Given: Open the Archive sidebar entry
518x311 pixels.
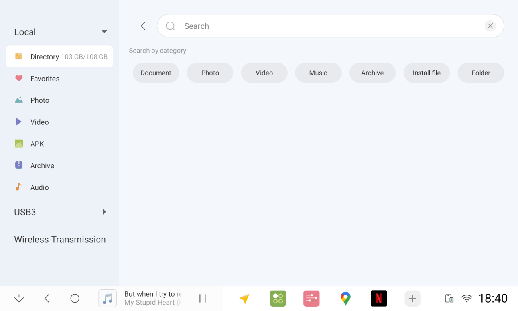Looking at the screenshot, I should pos(42,165).
